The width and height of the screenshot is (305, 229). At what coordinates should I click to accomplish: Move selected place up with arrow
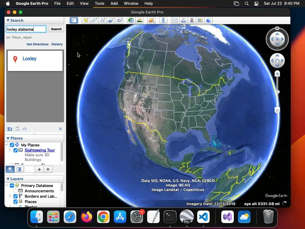39,169
